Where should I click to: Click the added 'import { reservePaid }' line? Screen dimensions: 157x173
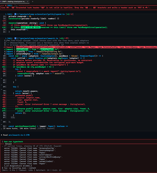33,49
